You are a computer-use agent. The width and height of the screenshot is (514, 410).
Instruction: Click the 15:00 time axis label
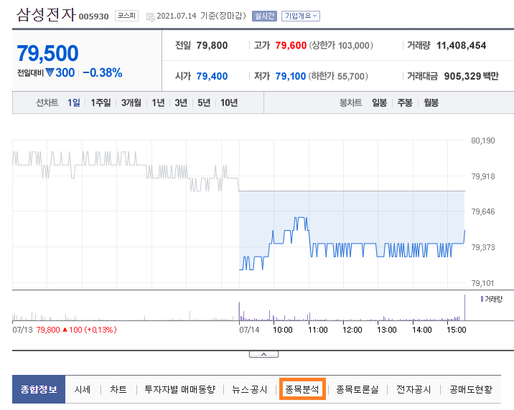tap(457, 330)
